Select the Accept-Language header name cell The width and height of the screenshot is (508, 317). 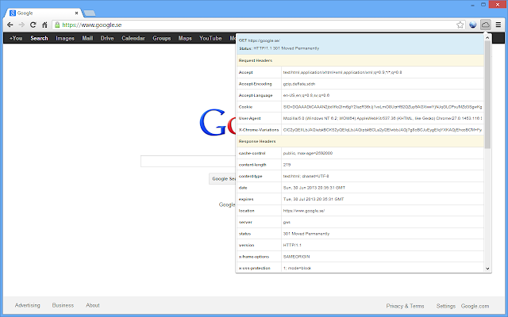(x=259, y=95)
